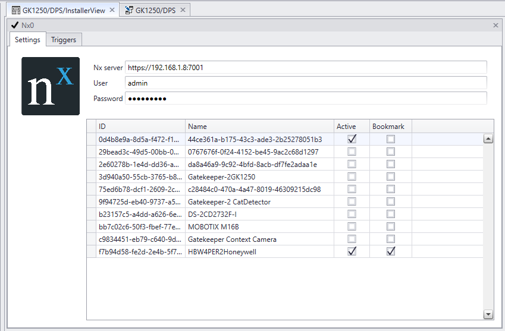Select ID cell 29bead3c-49d5-00bb-0...

140,152
